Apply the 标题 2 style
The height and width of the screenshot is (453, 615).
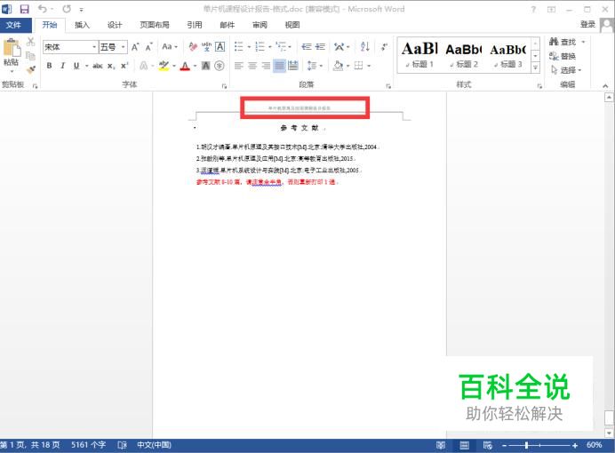pos(464,55)
